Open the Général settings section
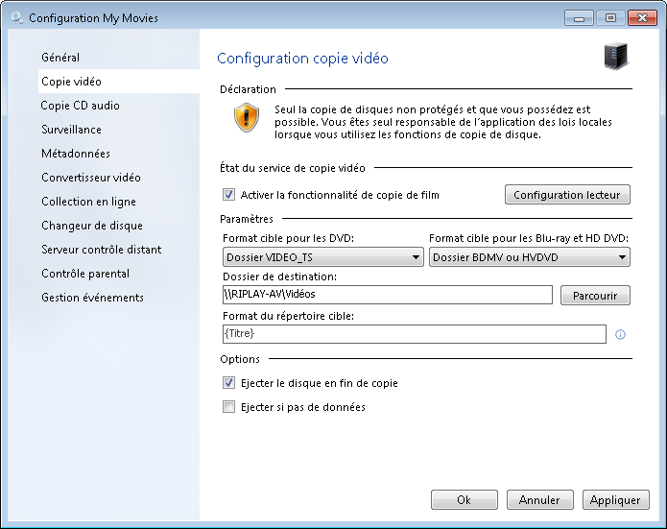This screenshot has width=667, height=529. (60, 58)
